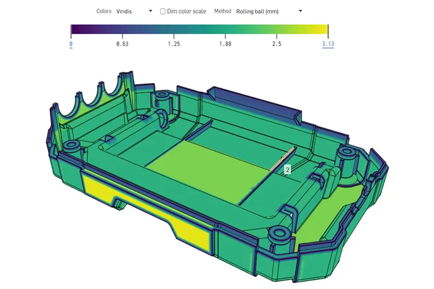Click the viridis color scale bar

click(199, 29)
